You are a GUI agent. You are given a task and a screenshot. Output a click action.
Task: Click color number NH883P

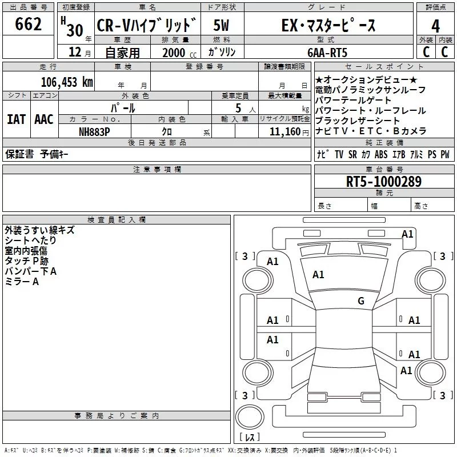[x=94, y=132]
